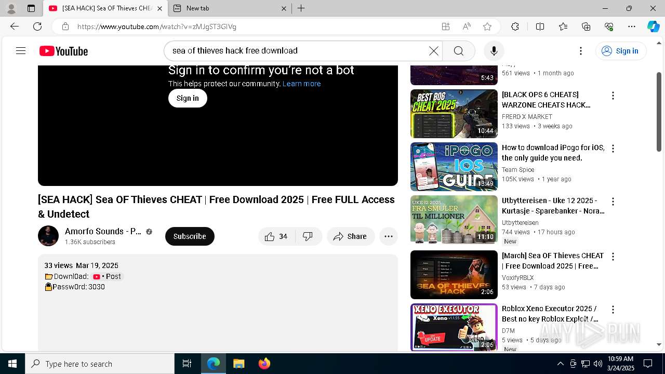Screen dimensions: 665x374
Task: Go back with the browser back arrow
Action: [15, 26]
